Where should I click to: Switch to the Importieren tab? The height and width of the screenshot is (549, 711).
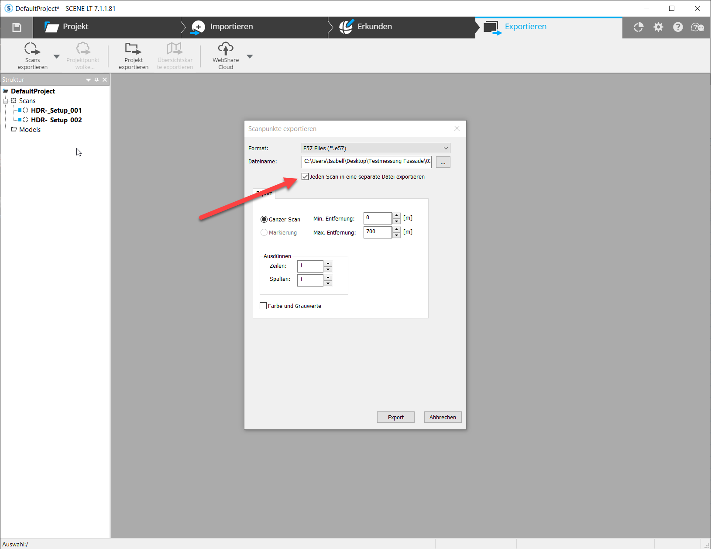(x=223, y=27)
